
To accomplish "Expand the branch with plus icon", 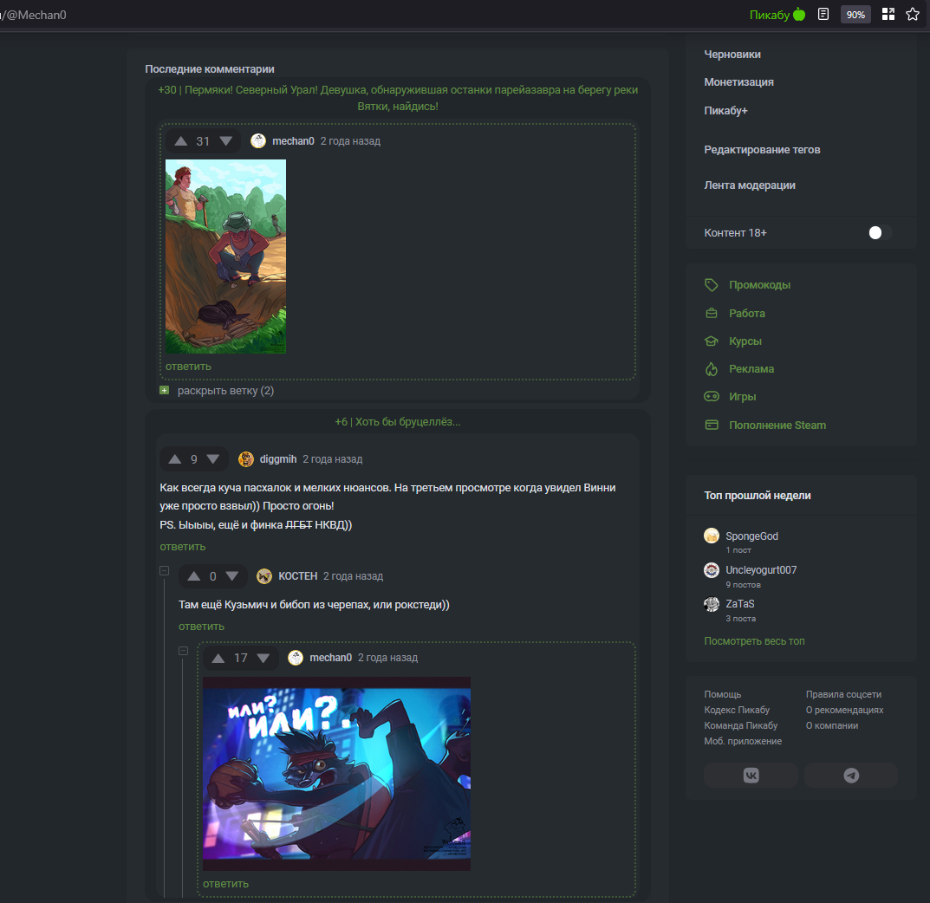I will click(x=165, y=390).
